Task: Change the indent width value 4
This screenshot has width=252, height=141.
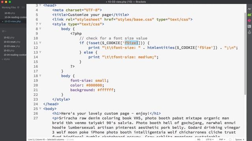Action: 243,139
